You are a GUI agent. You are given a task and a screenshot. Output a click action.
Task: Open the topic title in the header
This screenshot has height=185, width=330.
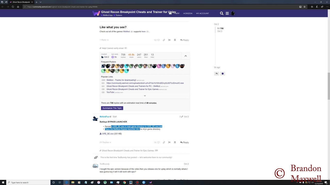(138, 12)
